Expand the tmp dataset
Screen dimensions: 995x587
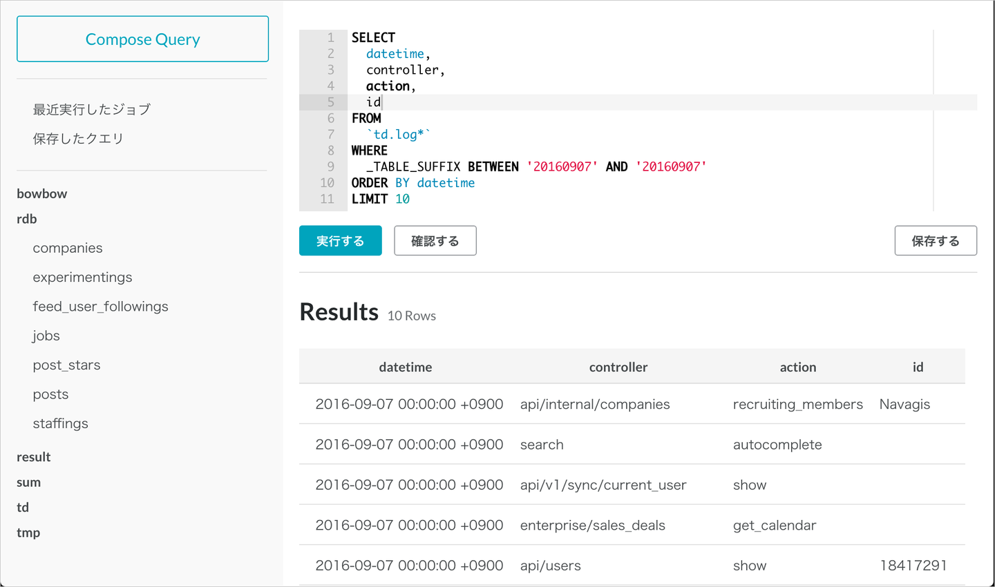(28, 532)
